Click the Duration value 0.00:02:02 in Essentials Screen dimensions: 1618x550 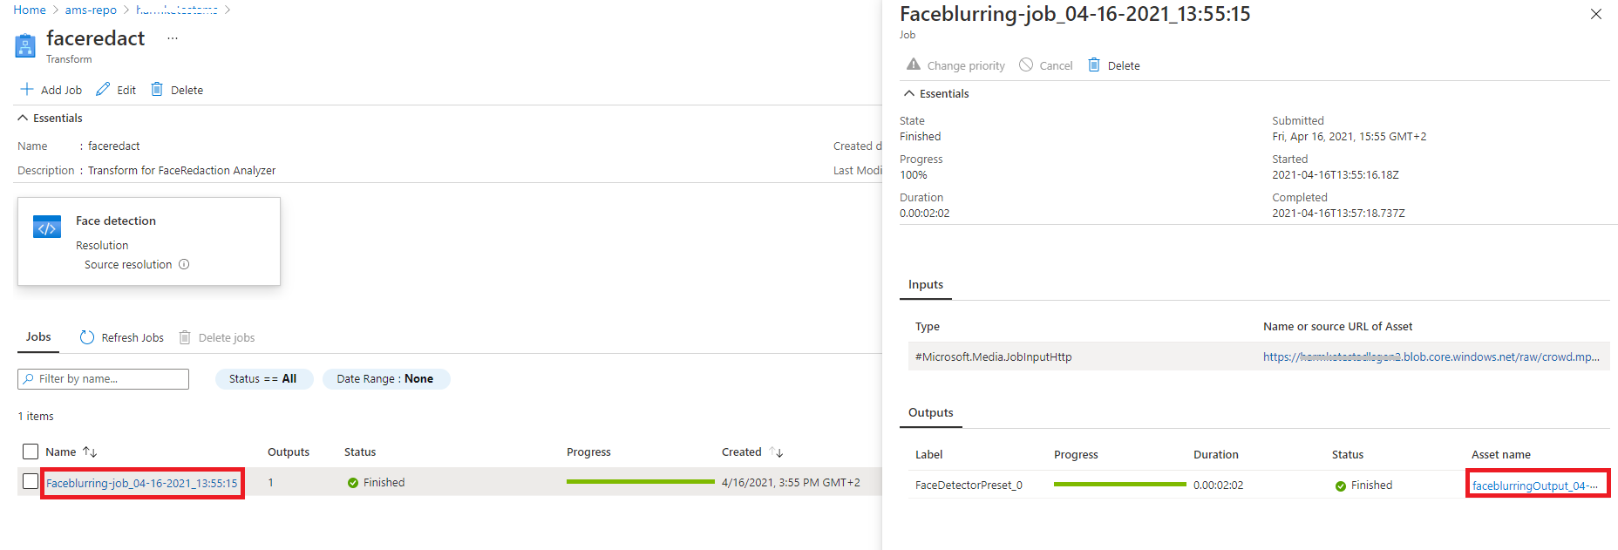click(x=925, y=214)
